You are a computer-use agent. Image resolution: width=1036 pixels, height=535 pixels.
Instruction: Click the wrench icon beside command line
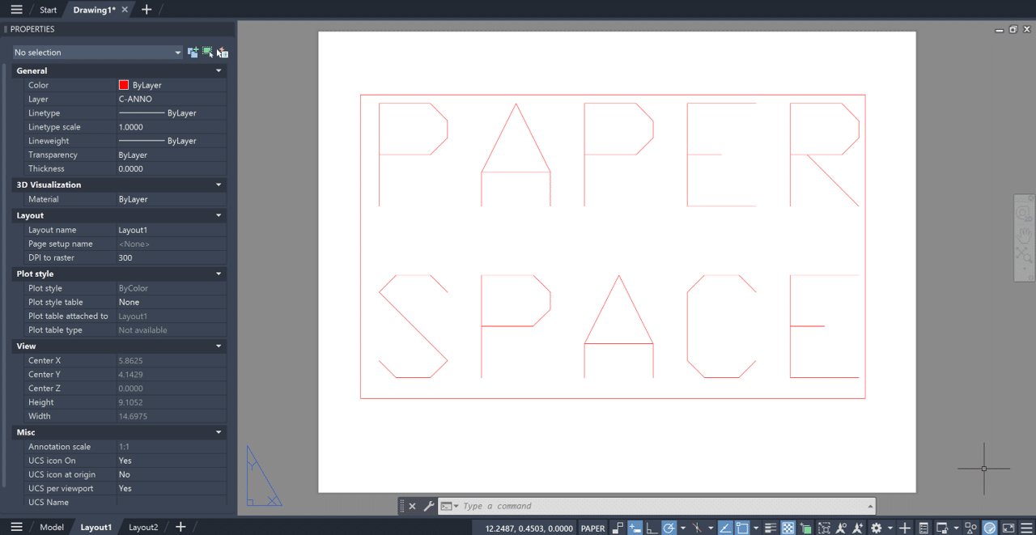pyautogui.click(x=429, y=506)
